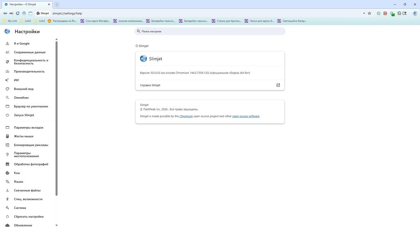
Task: Select the Настройки – О Slimjet tab
Action: [x=27, y=5]
